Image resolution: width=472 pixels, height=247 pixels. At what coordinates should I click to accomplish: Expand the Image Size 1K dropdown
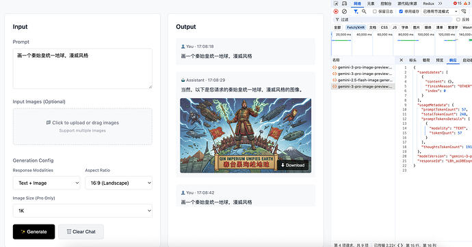coord(83,211)
